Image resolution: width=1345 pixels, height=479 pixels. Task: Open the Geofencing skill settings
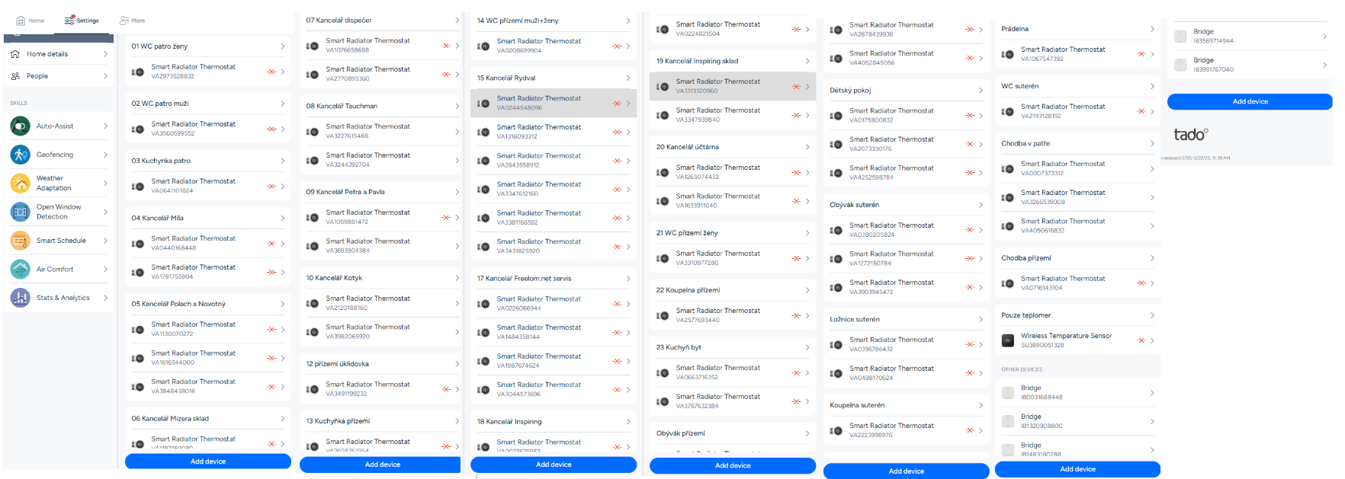59,155
